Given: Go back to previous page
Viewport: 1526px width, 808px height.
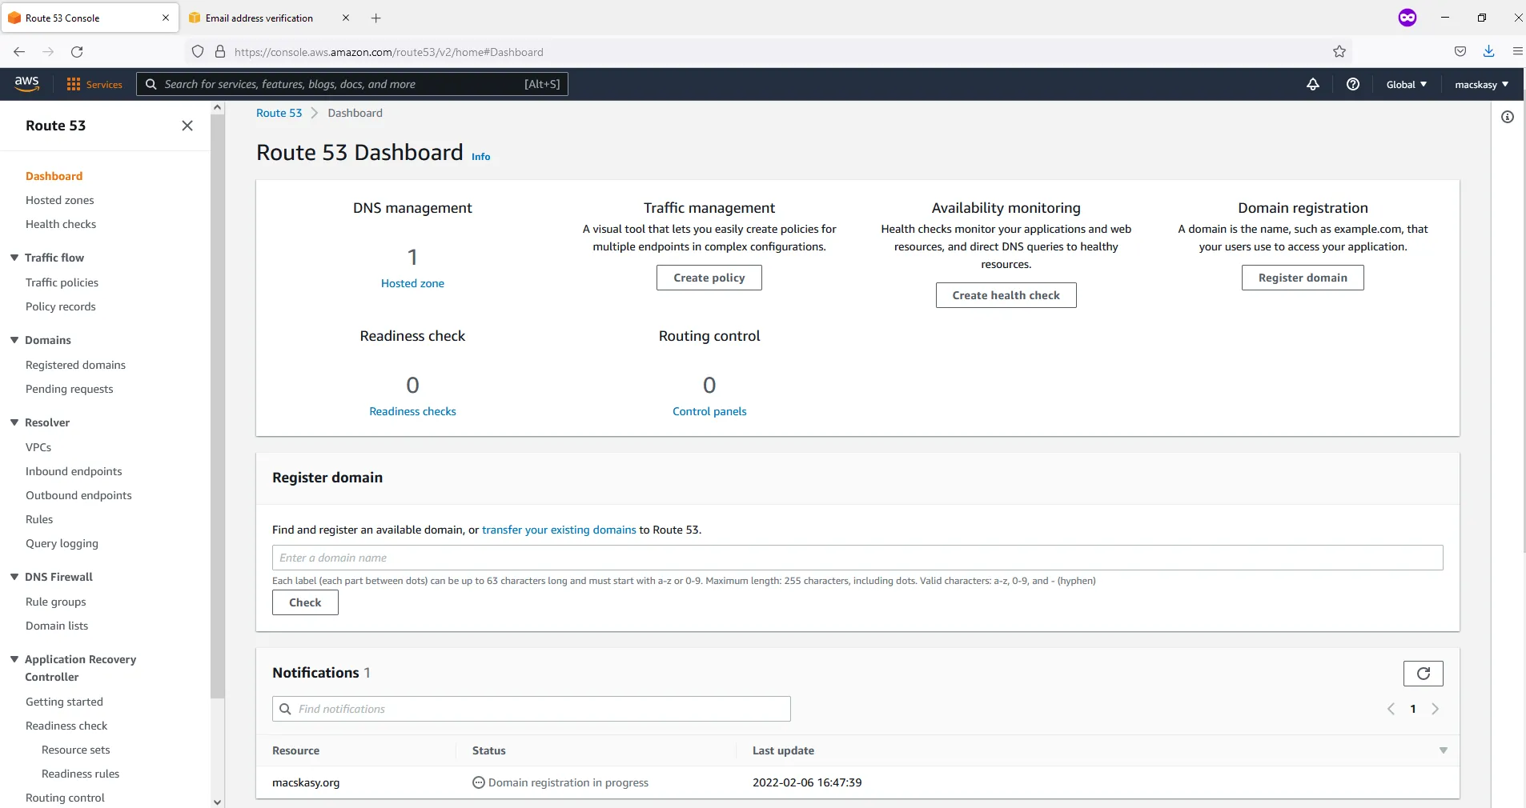Looking at the screenshot, I should coord(19,52).
